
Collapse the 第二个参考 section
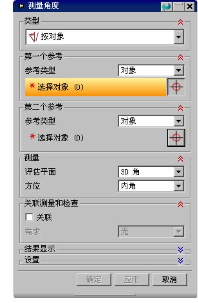click(180, 108)
